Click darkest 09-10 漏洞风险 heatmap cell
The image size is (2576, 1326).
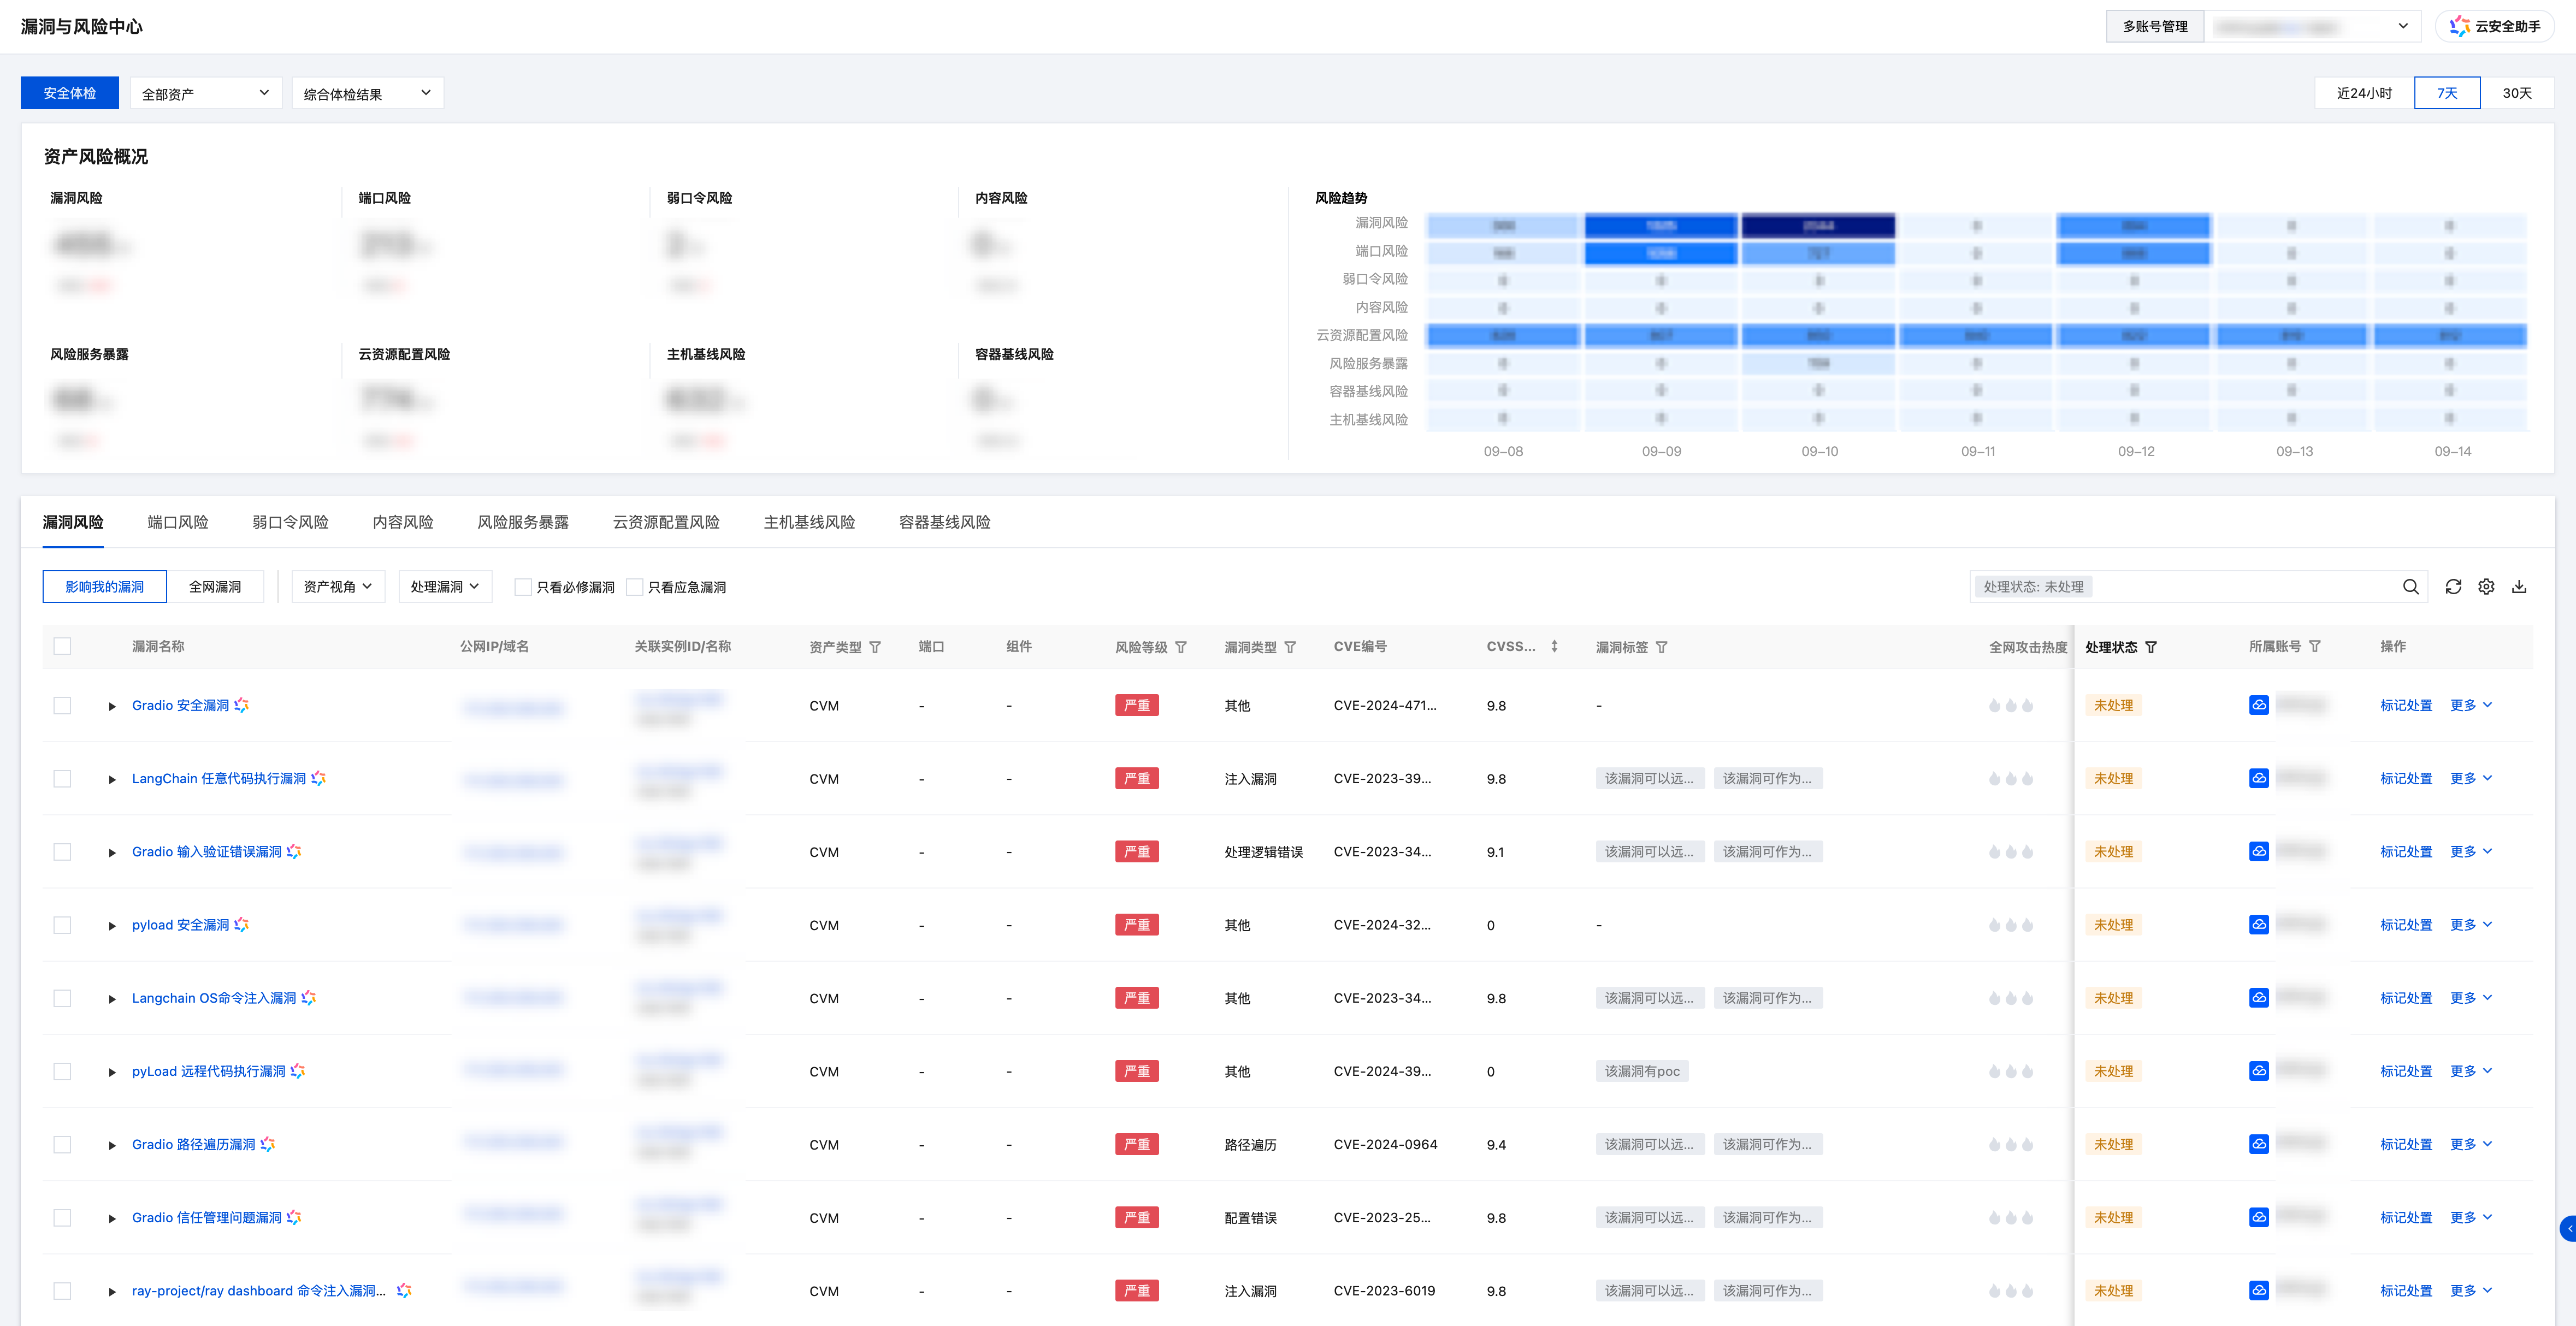[x=1817, y=226]
